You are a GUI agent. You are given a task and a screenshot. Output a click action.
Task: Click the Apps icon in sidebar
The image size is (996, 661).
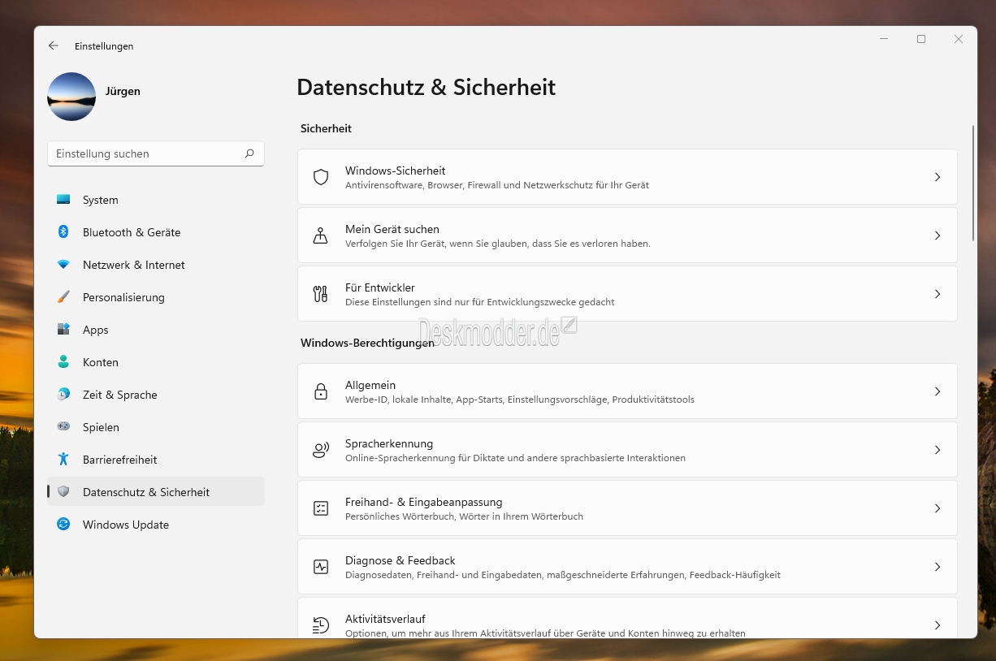coord(63,330)
